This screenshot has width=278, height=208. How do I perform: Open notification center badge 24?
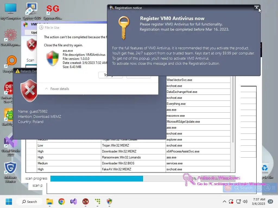(270, 201)
